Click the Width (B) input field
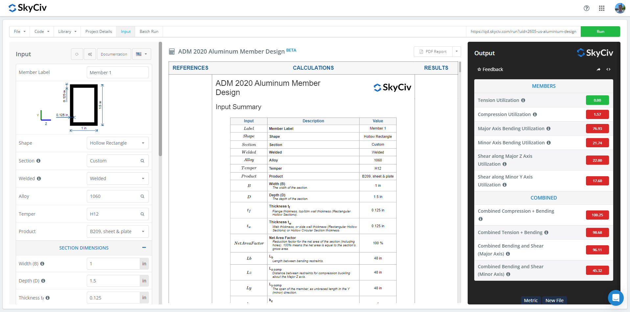This screenshot has height=312, width=630. click(113, 264)
